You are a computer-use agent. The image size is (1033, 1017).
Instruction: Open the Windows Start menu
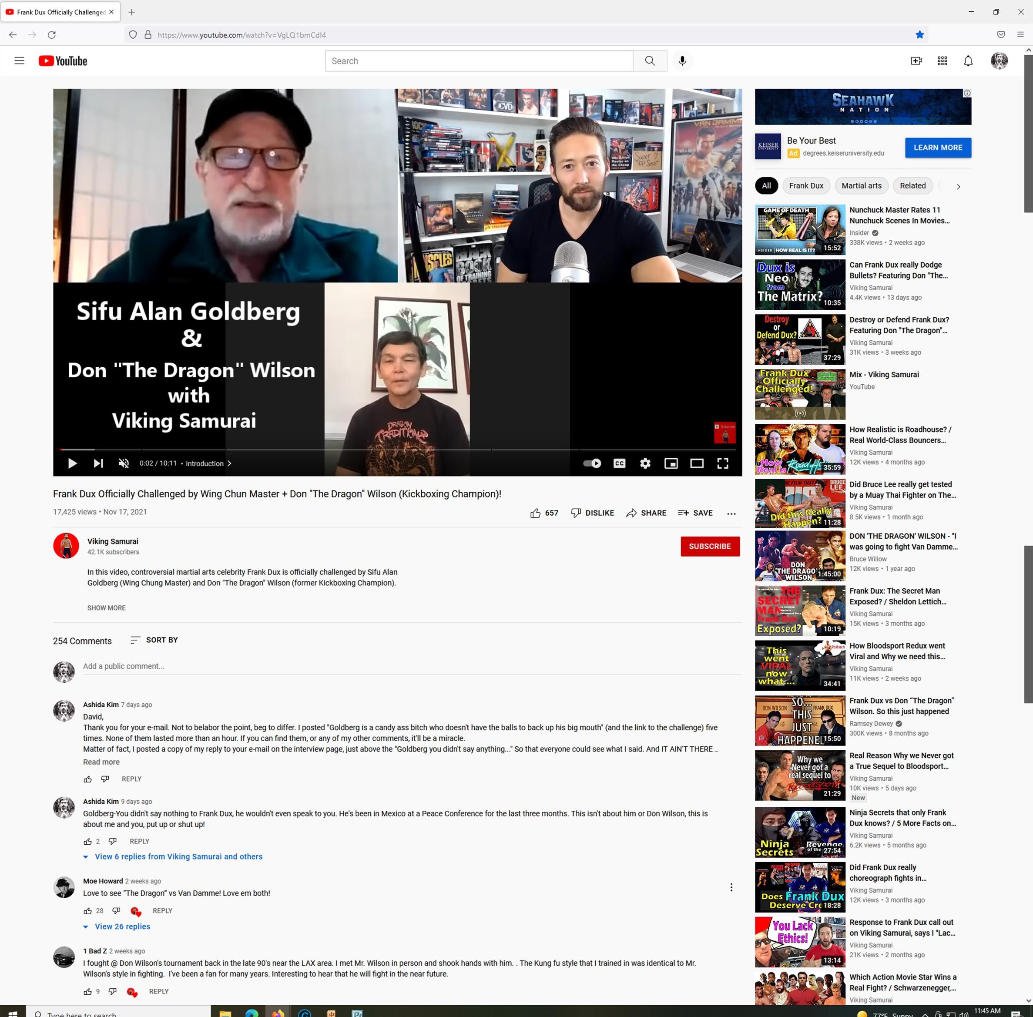(13, 1013)
